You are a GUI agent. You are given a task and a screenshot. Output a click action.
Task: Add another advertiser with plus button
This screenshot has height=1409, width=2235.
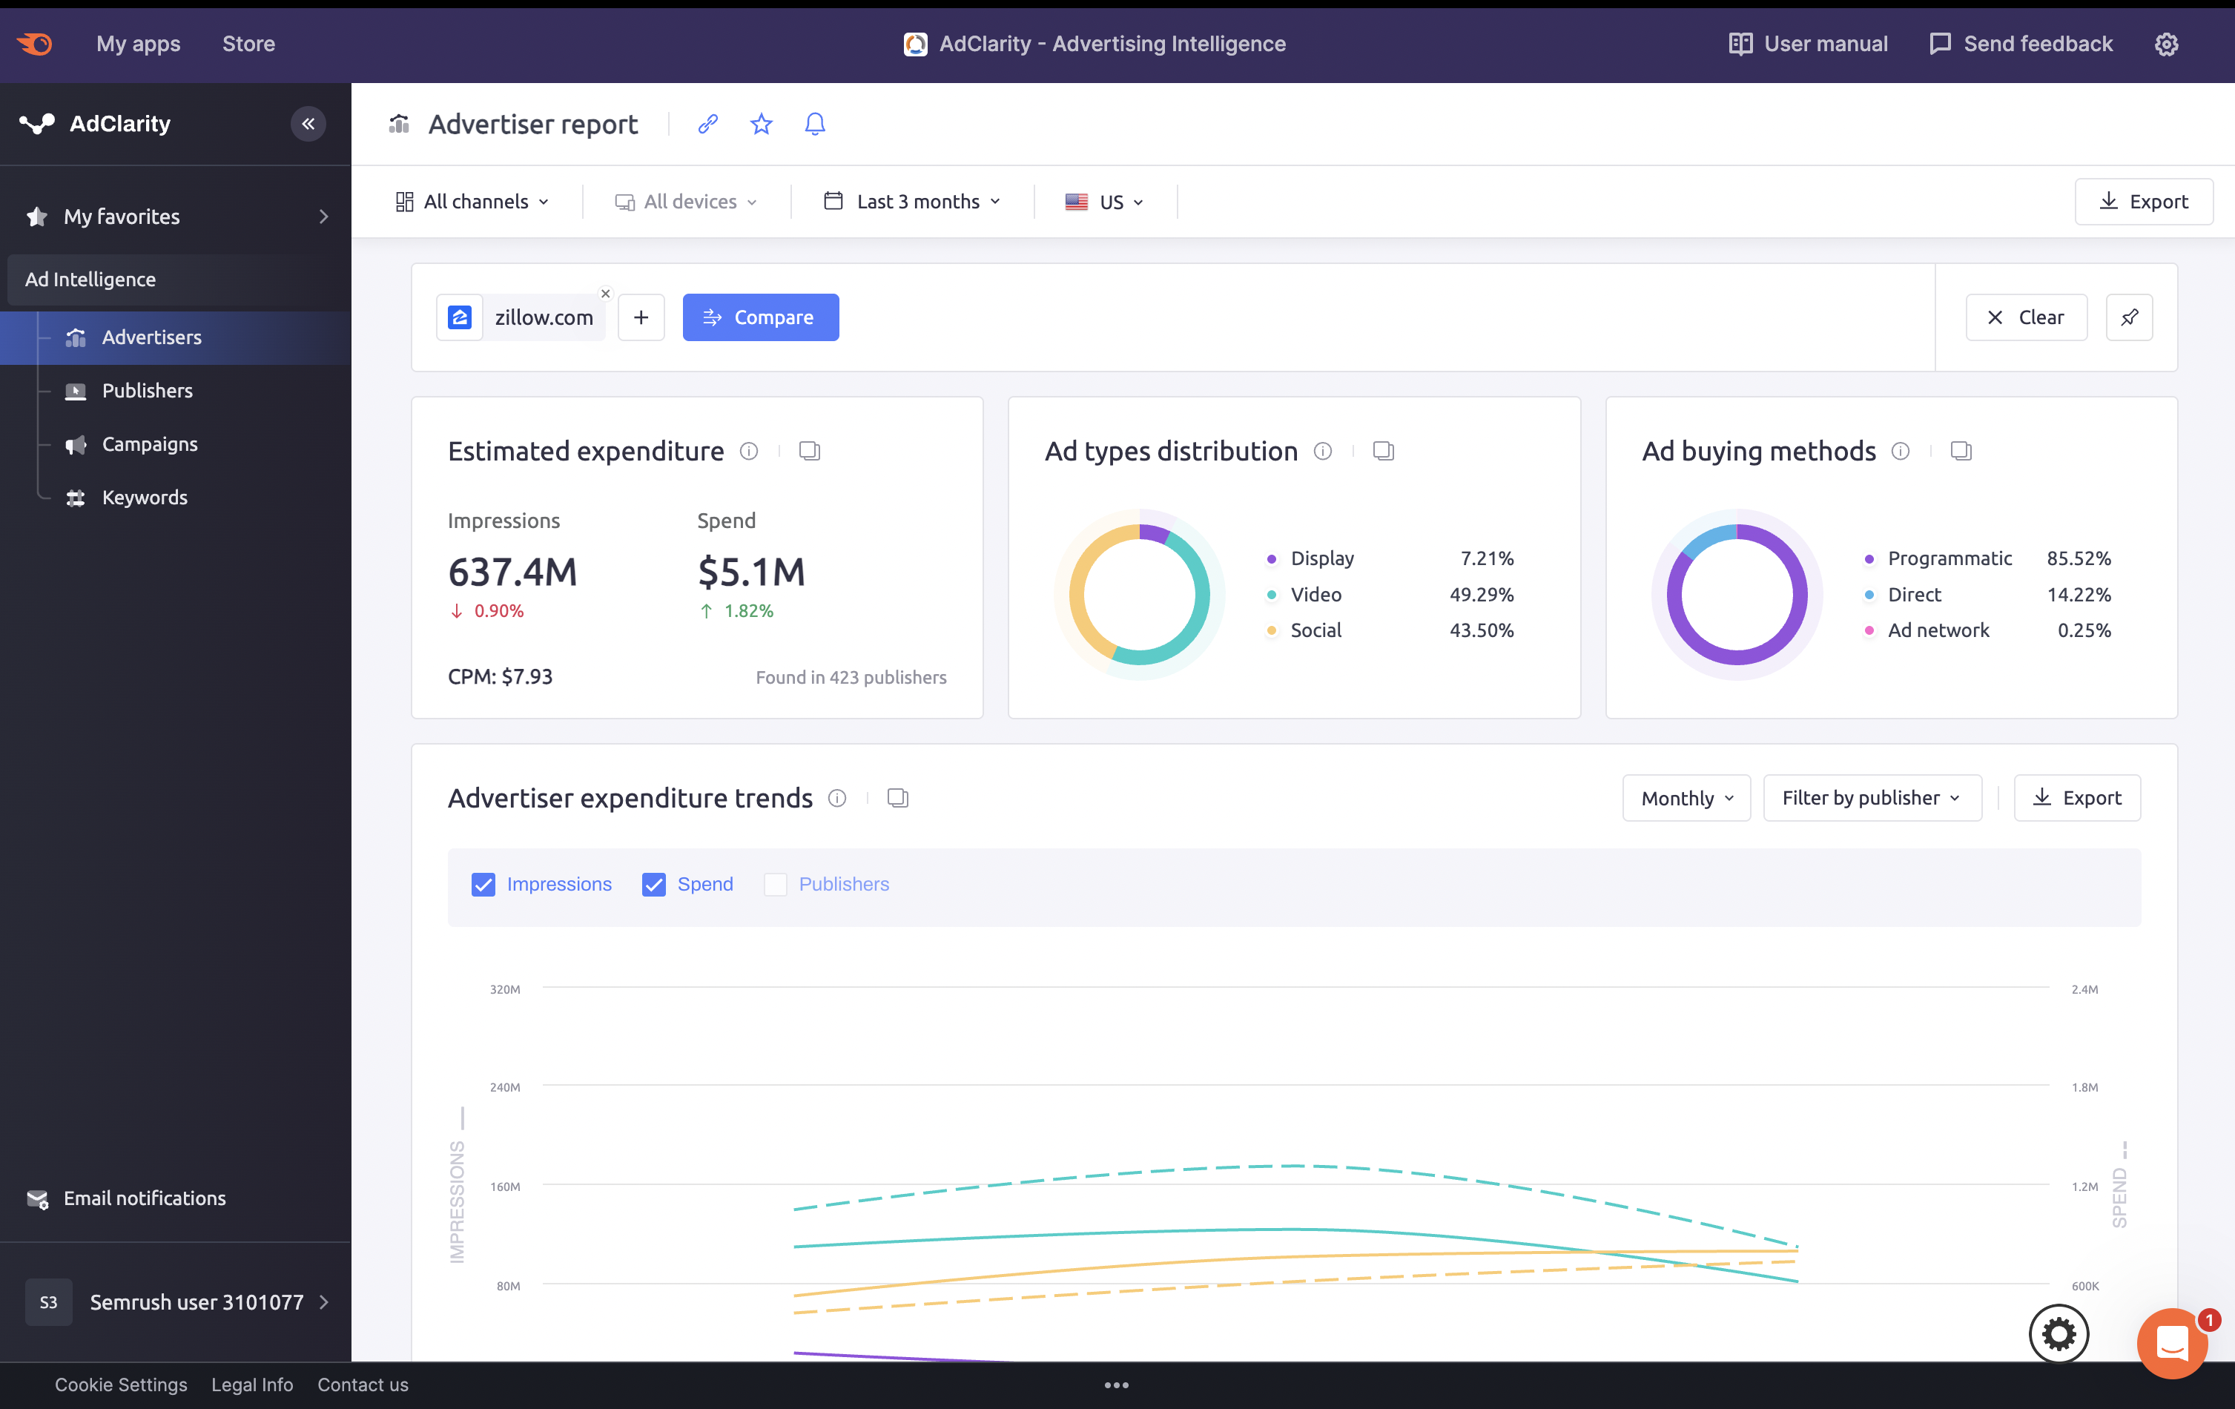pos(641,317)
